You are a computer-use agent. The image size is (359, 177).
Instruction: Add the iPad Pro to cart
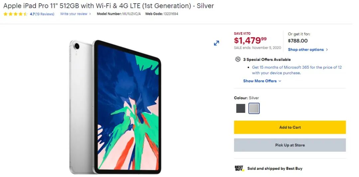[290, 128]
